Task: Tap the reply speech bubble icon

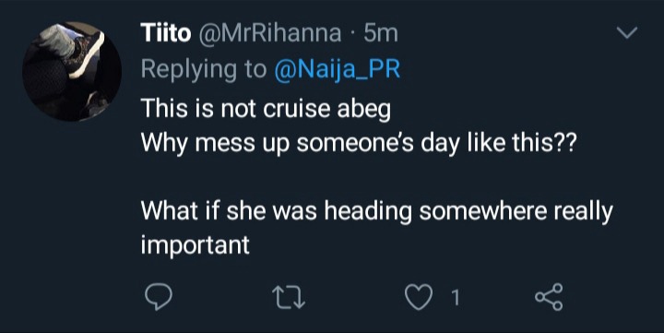Action: pos(159,297)
